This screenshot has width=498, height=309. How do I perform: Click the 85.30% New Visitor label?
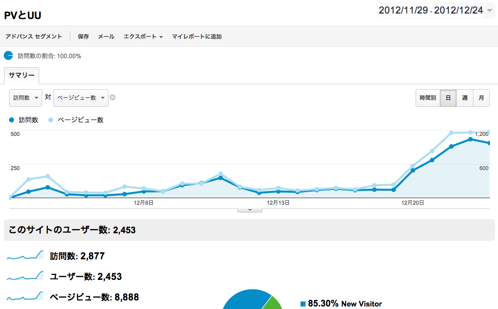[x=345, y=303]
